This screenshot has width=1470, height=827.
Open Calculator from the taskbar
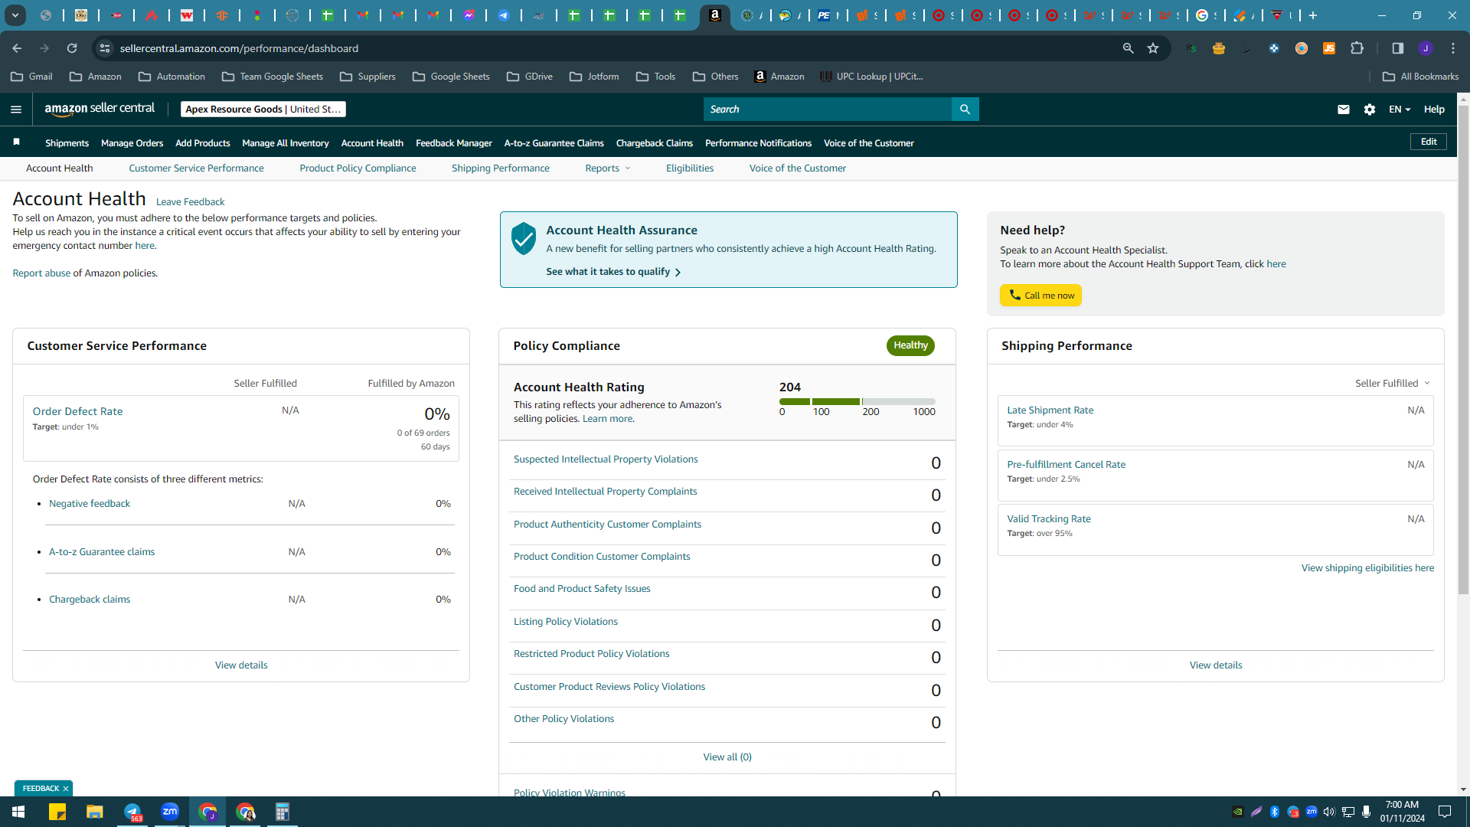tap(283, 812)
